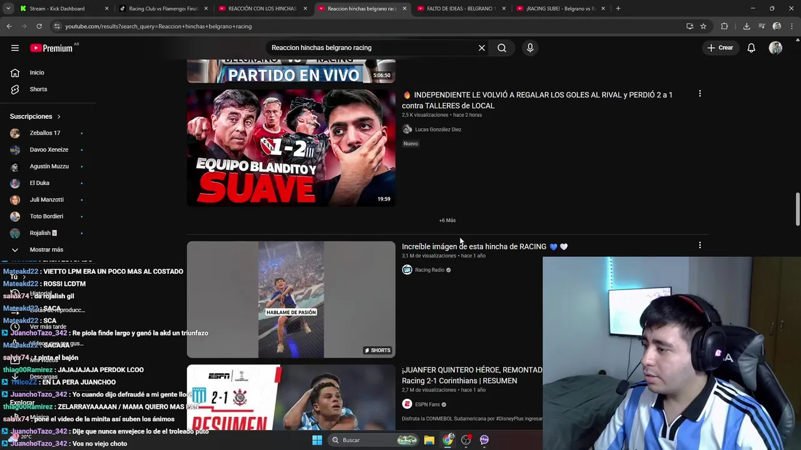Screen dimensions: 801x450
Task: Close the Stream - Kick Dashboard tab
Action: point(106,9)
